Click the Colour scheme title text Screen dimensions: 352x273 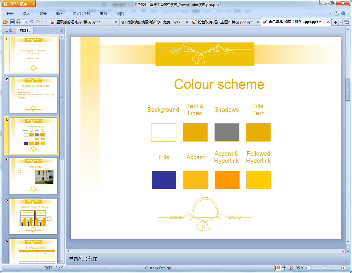(219, 84)
